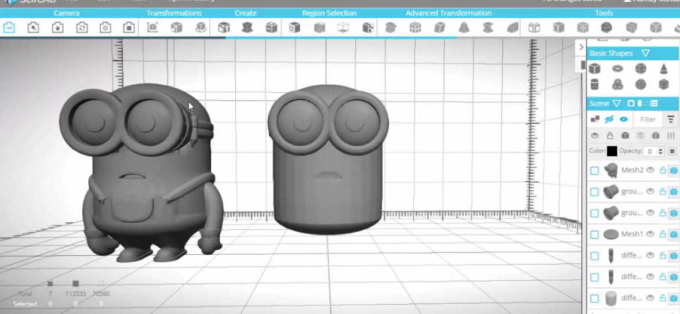Collapse the Scene panel triangle
The image size is (680, 314).
[x=617, y=103]
